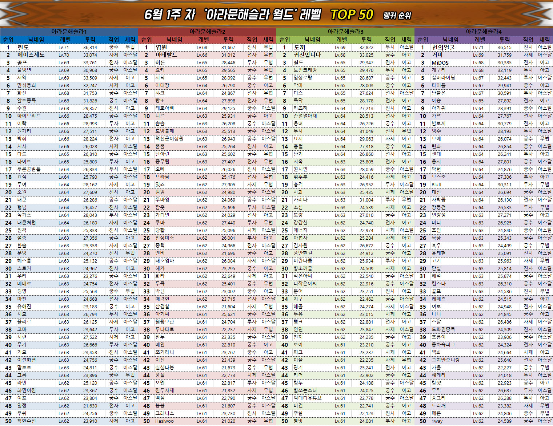This screenshot has width=553, height=426.
Task: Click the Bluff nickname at rank 19
Action: coord(437,184)
